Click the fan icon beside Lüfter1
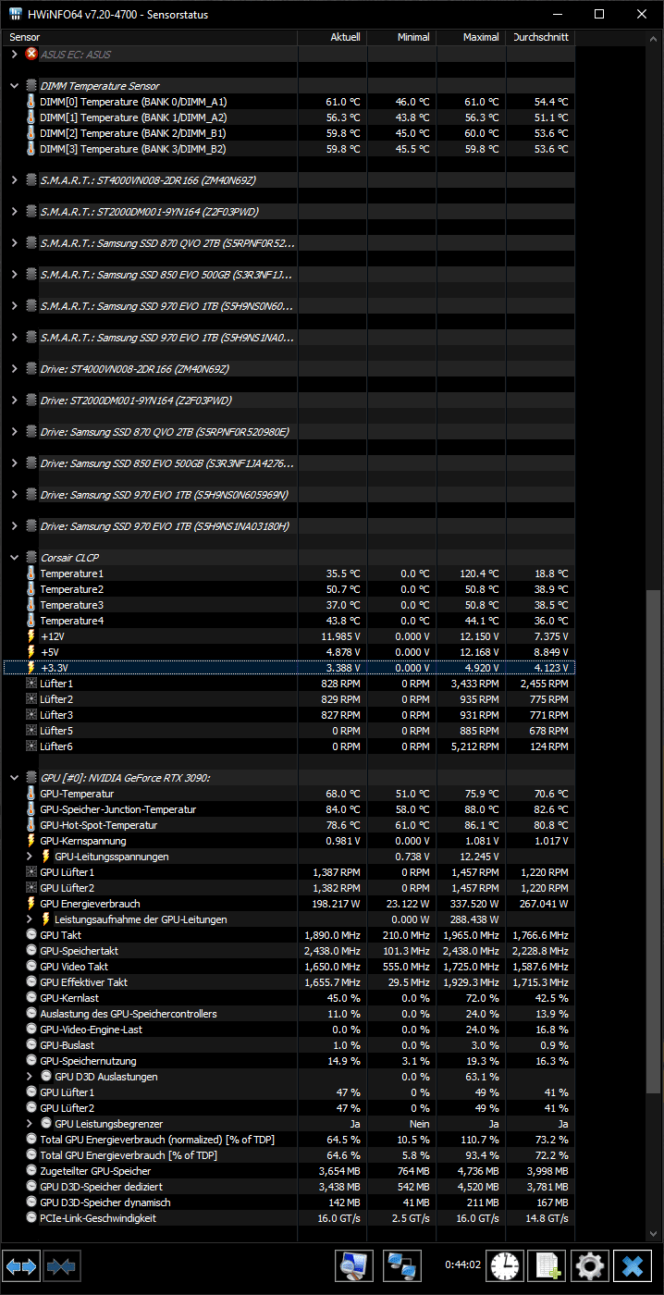This screenshot has width=664, height=1295. tap(31, 684)
